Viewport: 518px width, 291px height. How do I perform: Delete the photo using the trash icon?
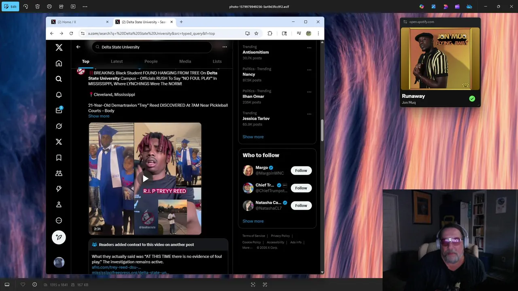[37, 6]
